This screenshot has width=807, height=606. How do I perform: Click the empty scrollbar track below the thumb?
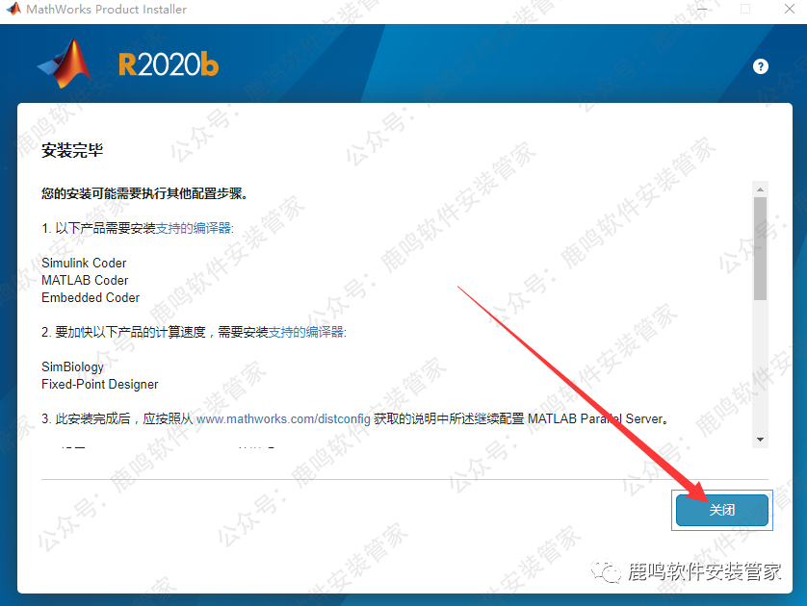coord(760,366)
